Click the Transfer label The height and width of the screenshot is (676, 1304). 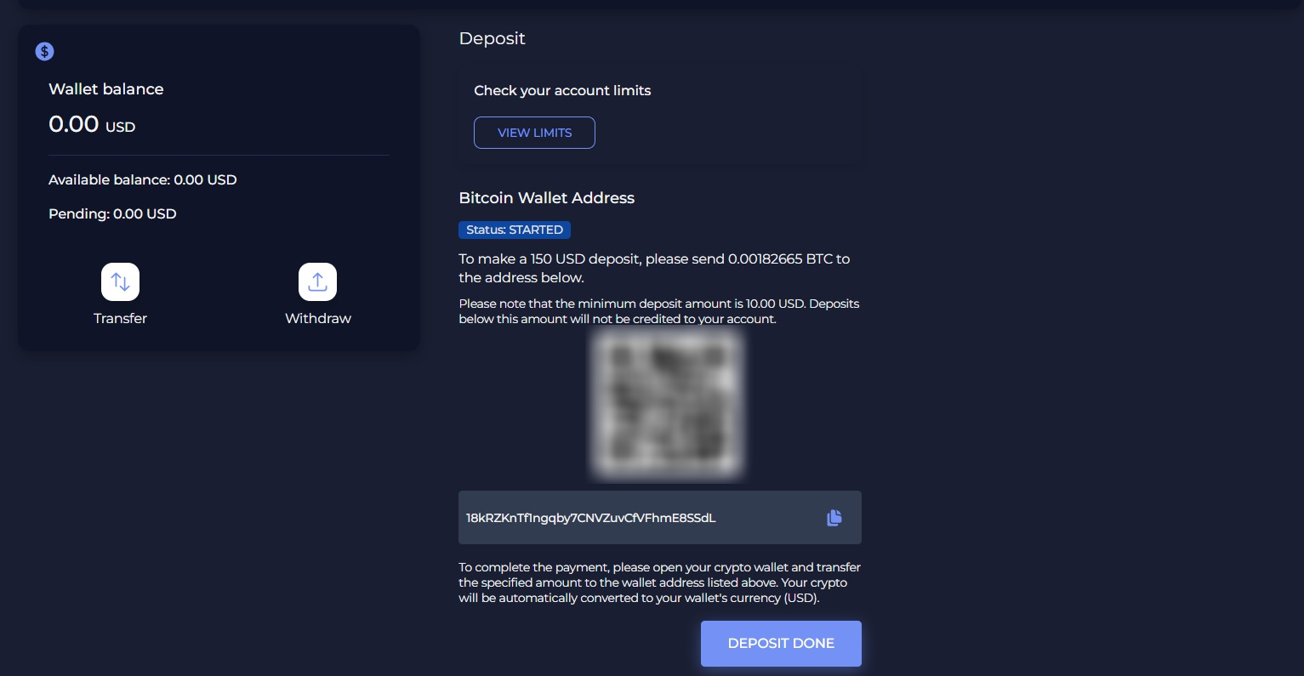coord(120,318)
